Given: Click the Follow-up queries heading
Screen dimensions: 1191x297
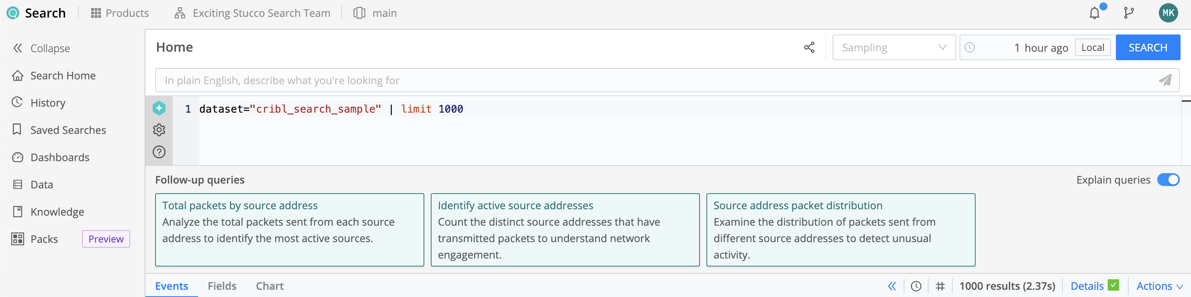Looking at the screenshot, I should [200, 180].
